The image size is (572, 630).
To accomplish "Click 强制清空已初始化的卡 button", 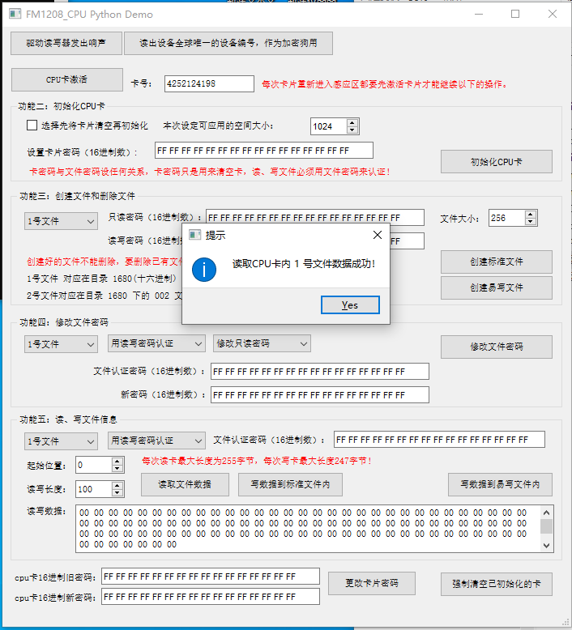I will click(496, 583).
